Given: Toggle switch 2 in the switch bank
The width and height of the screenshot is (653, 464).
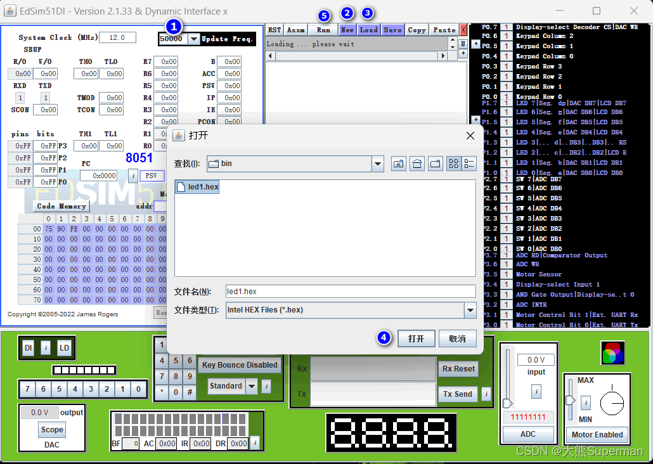Looking at the screenshot, I should coord(107,389).
